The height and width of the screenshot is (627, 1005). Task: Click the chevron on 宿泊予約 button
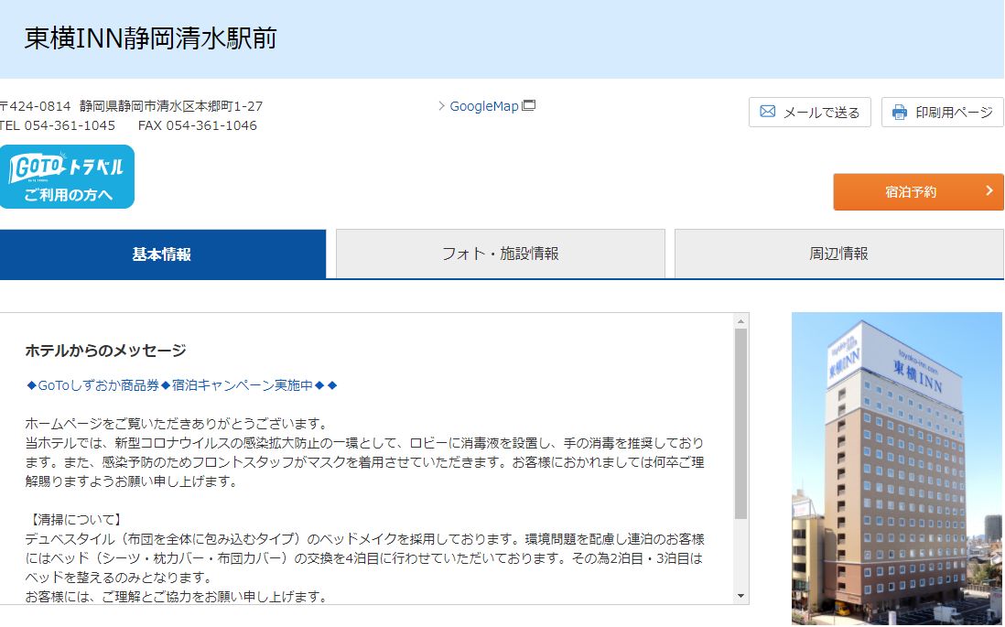989,190
